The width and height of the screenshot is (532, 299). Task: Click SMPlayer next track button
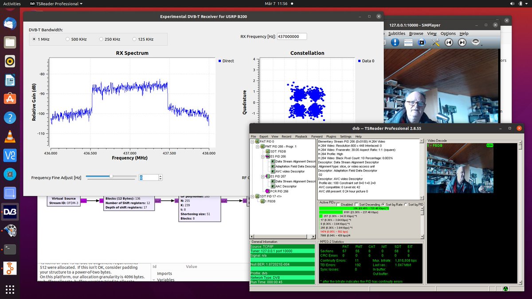462,43
